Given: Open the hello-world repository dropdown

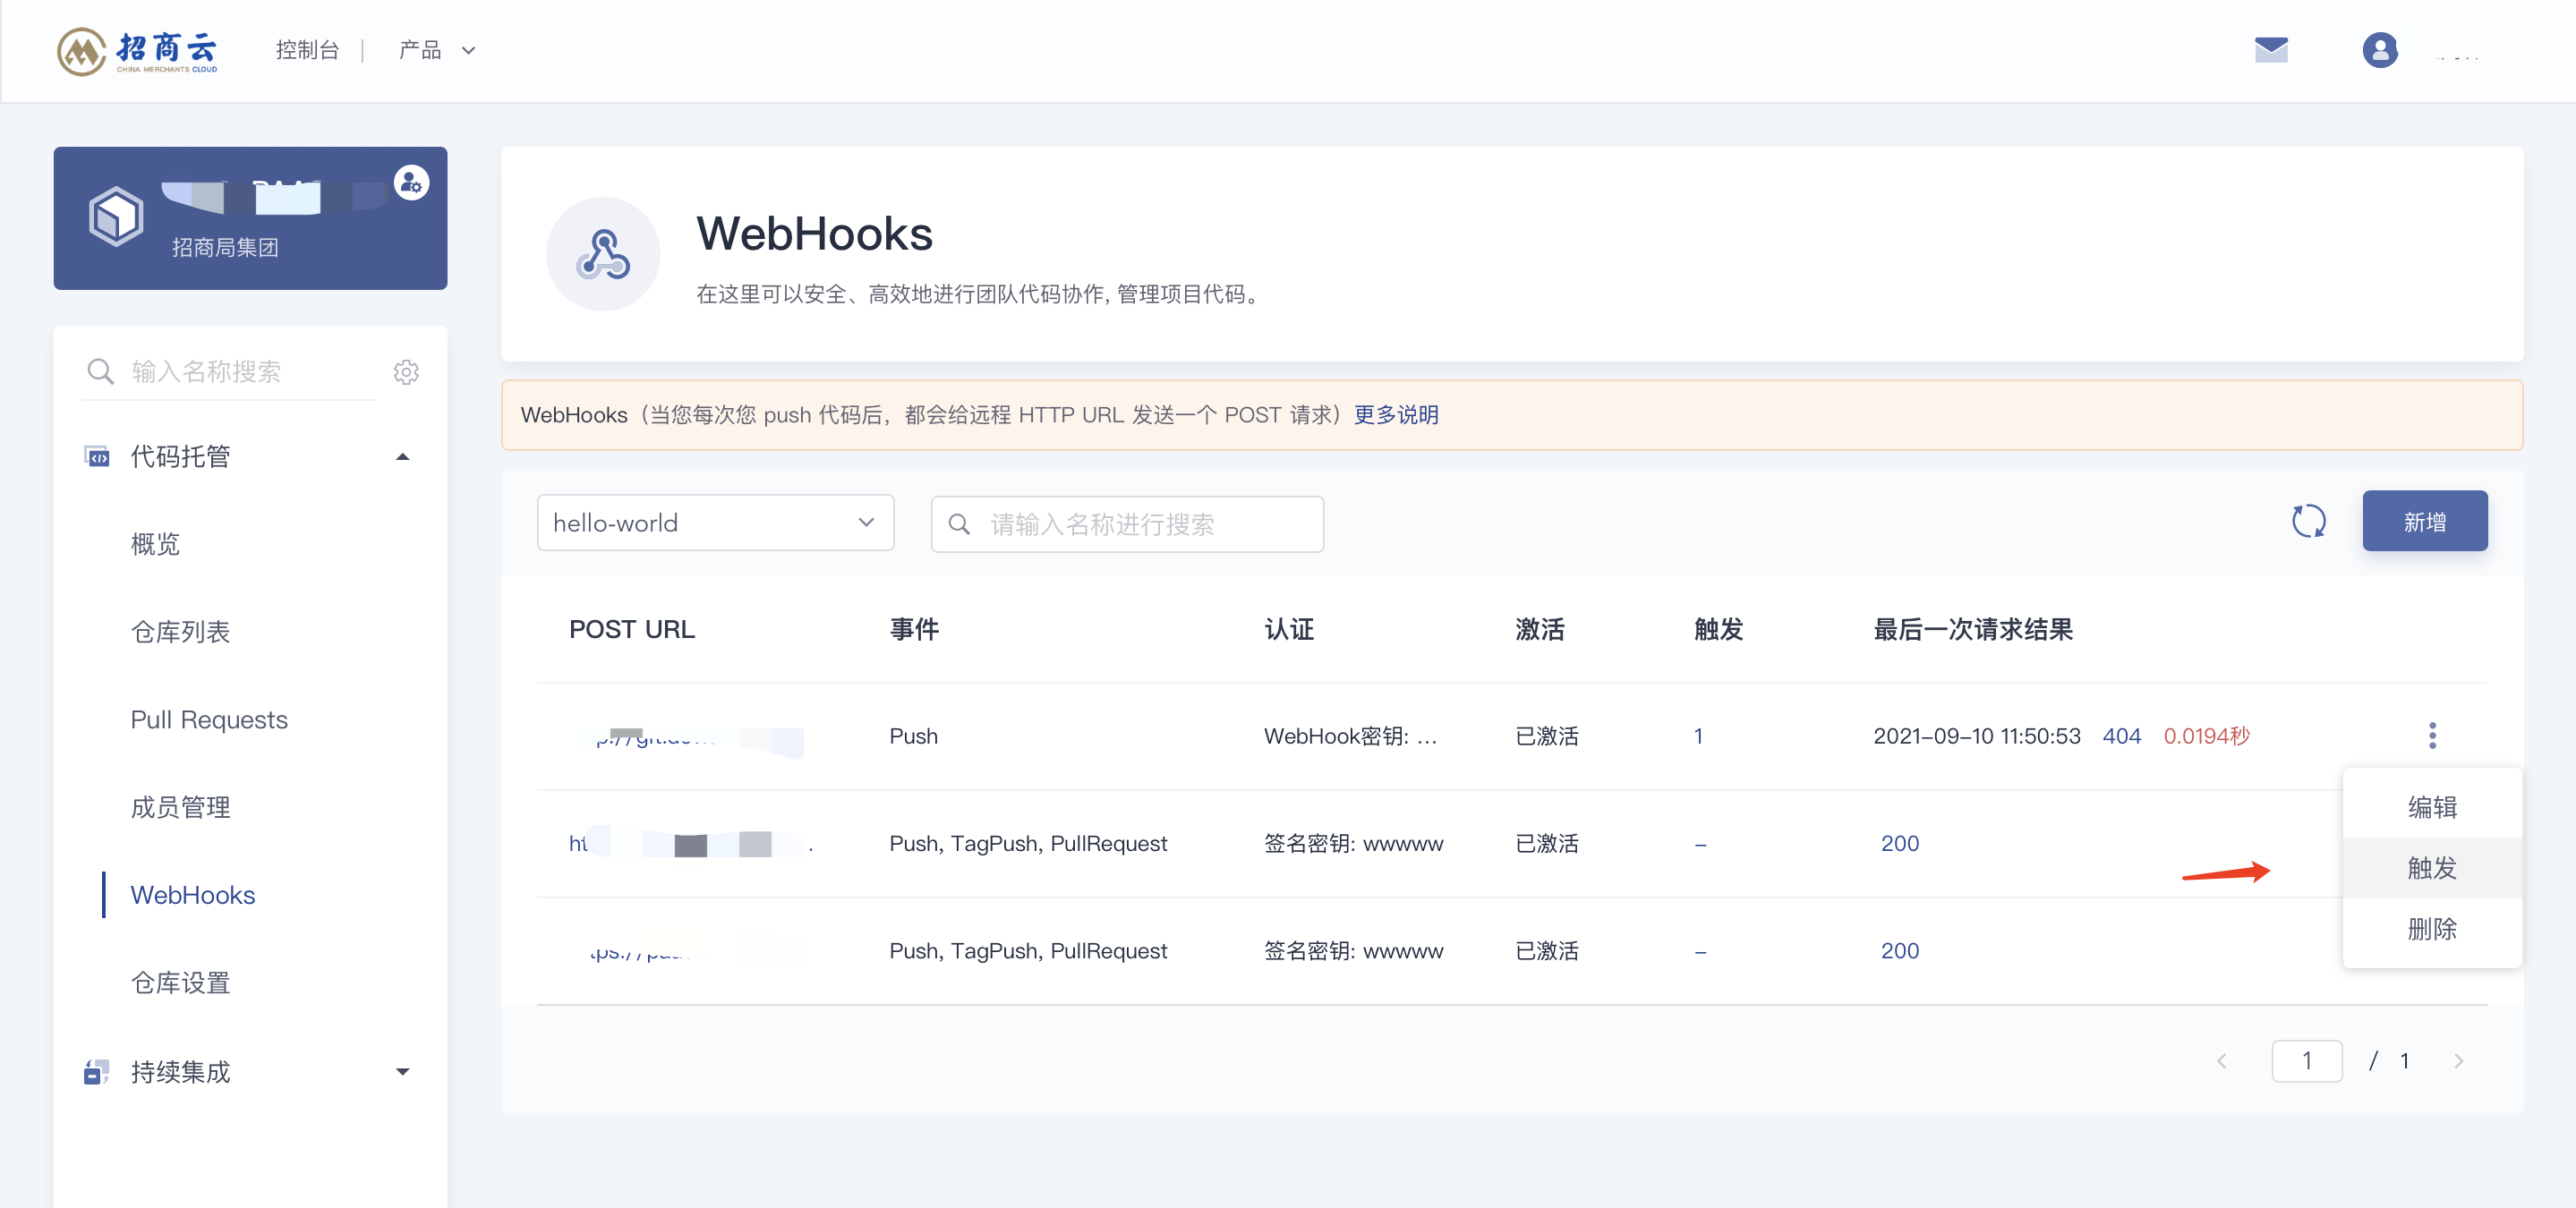Looking at the screenshot, I should [x=715, y=523].
